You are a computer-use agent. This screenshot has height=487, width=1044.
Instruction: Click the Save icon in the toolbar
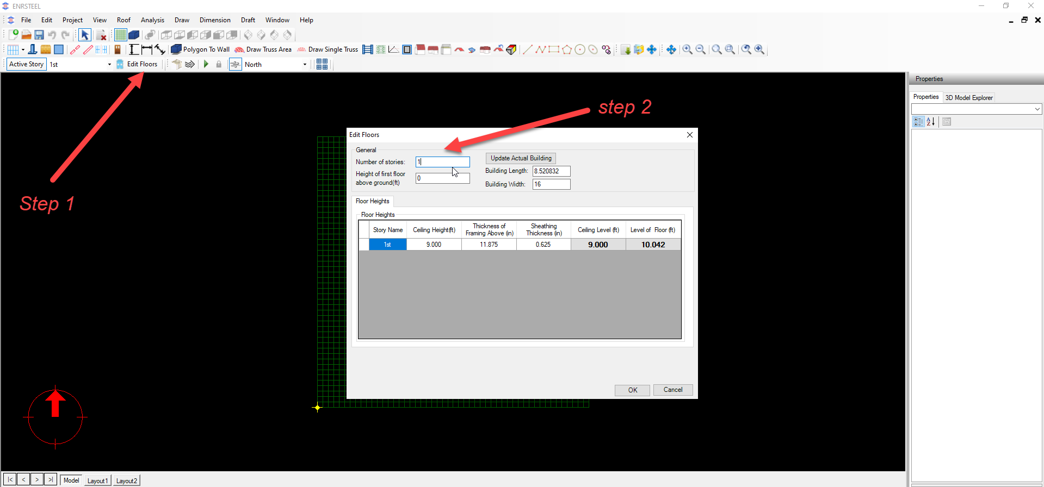pos(39,35)
